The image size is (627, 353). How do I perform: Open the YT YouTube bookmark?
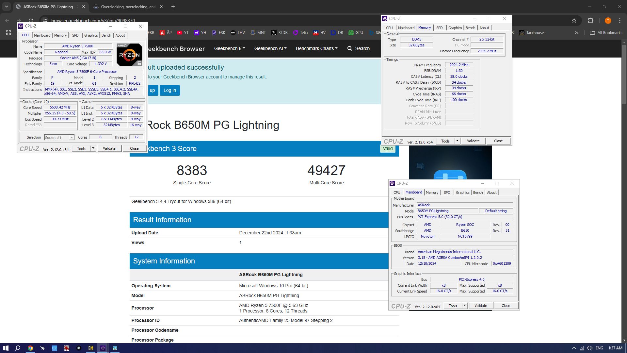pyautogui.click(x=183, y=33)
